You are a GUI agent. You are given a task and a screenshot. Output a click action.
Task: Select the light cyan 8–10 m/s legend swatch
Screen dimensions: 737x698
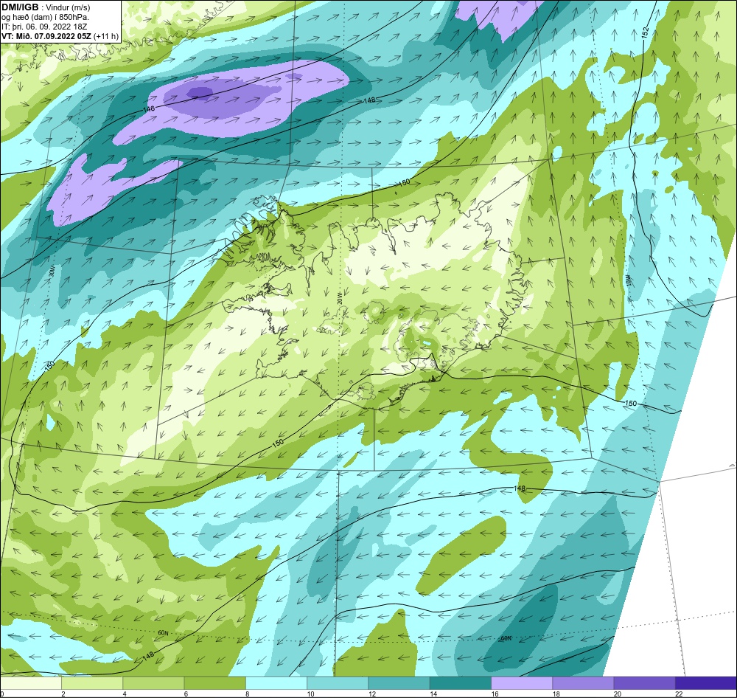tap(276, 683)
